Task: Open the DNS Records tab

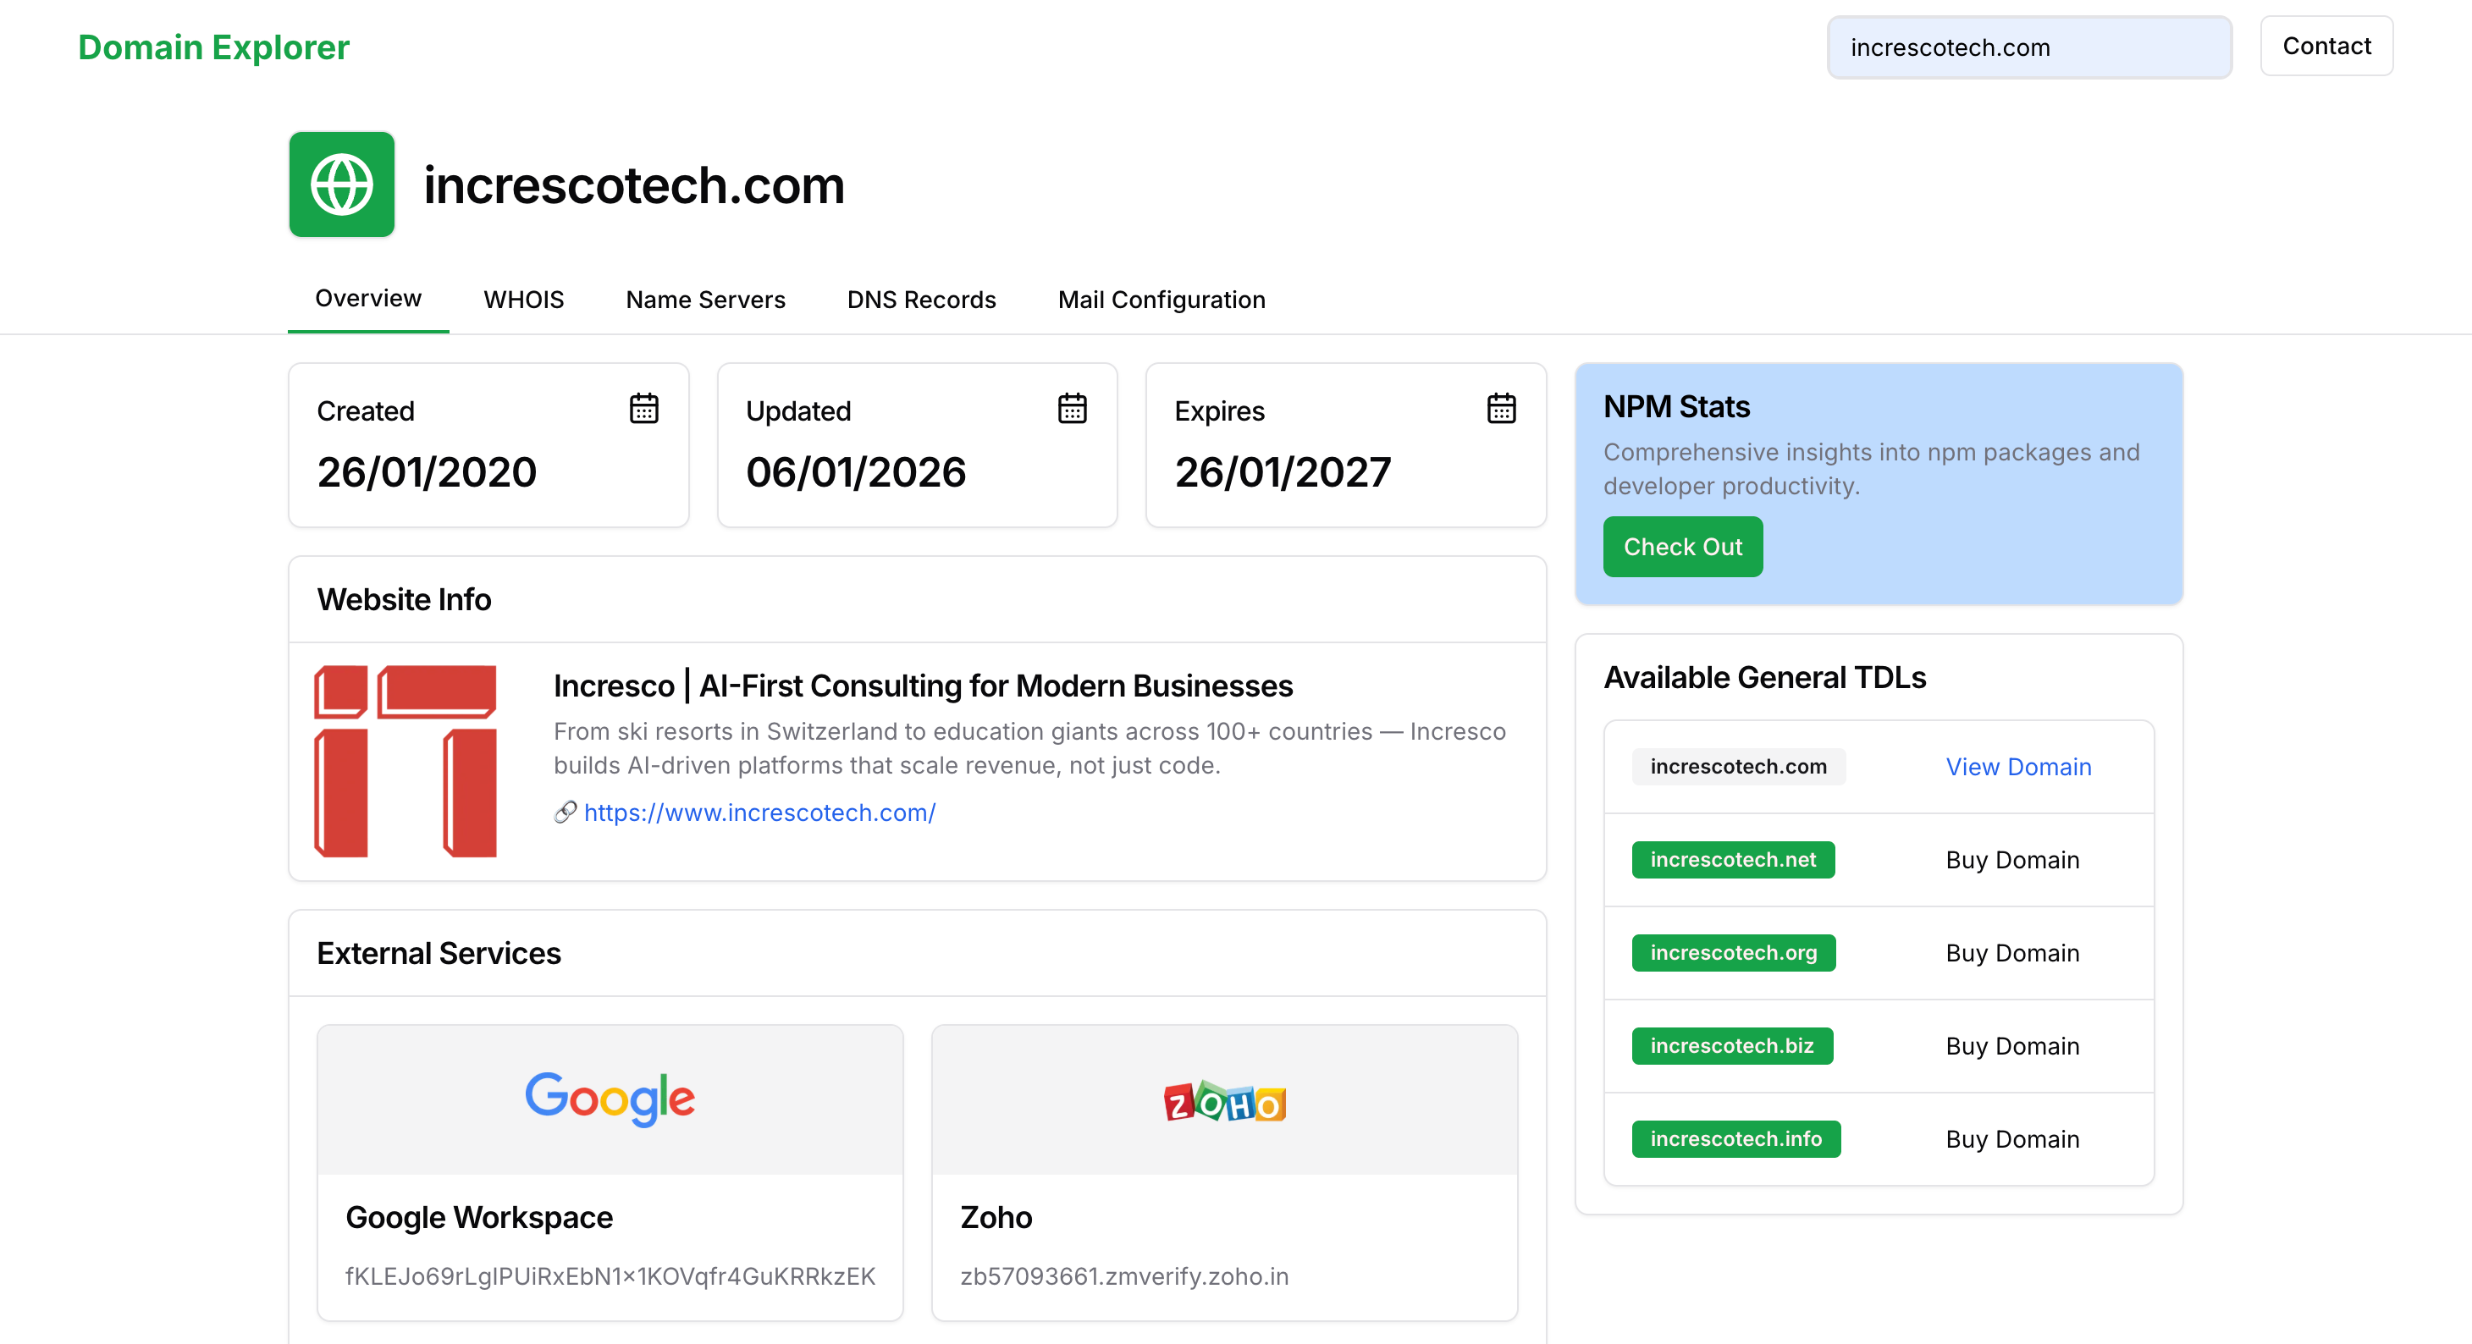Action: click(921, 300)
